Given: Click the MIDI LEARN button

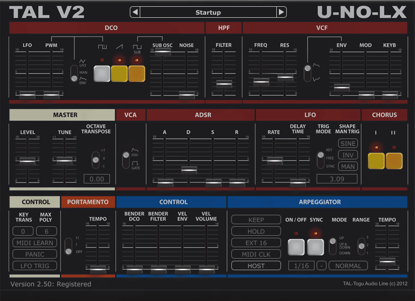Looking at the screenshot, I should (35, 242).
